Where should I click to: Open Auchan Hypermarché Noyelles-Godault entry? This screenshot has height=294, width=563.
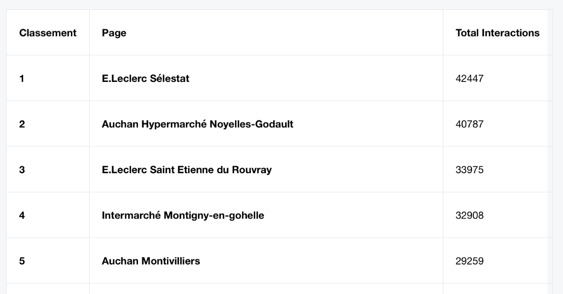point(198,124)
